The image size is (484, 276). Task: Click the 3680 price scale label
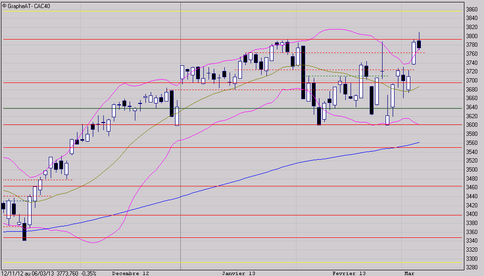[x=472, y=89]
